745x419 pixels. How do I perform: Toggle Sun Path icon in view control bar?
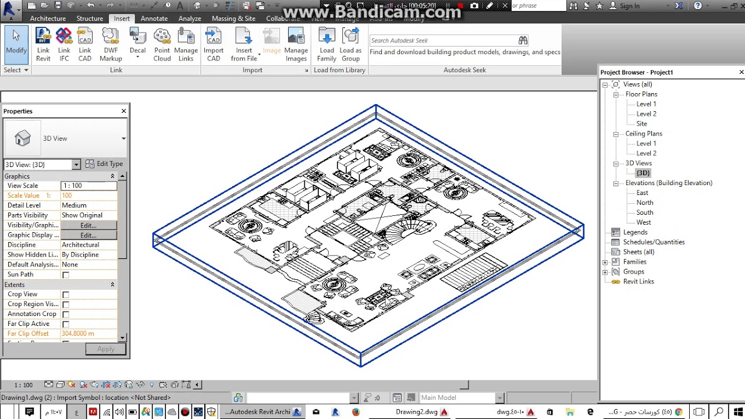[72, 385]
